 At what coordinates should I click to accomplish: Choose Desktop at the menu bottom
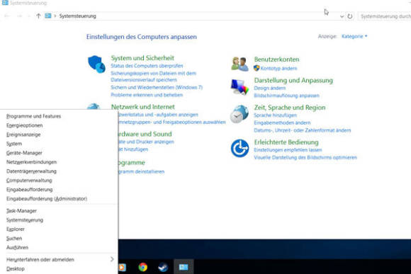(x=16, y=269)
